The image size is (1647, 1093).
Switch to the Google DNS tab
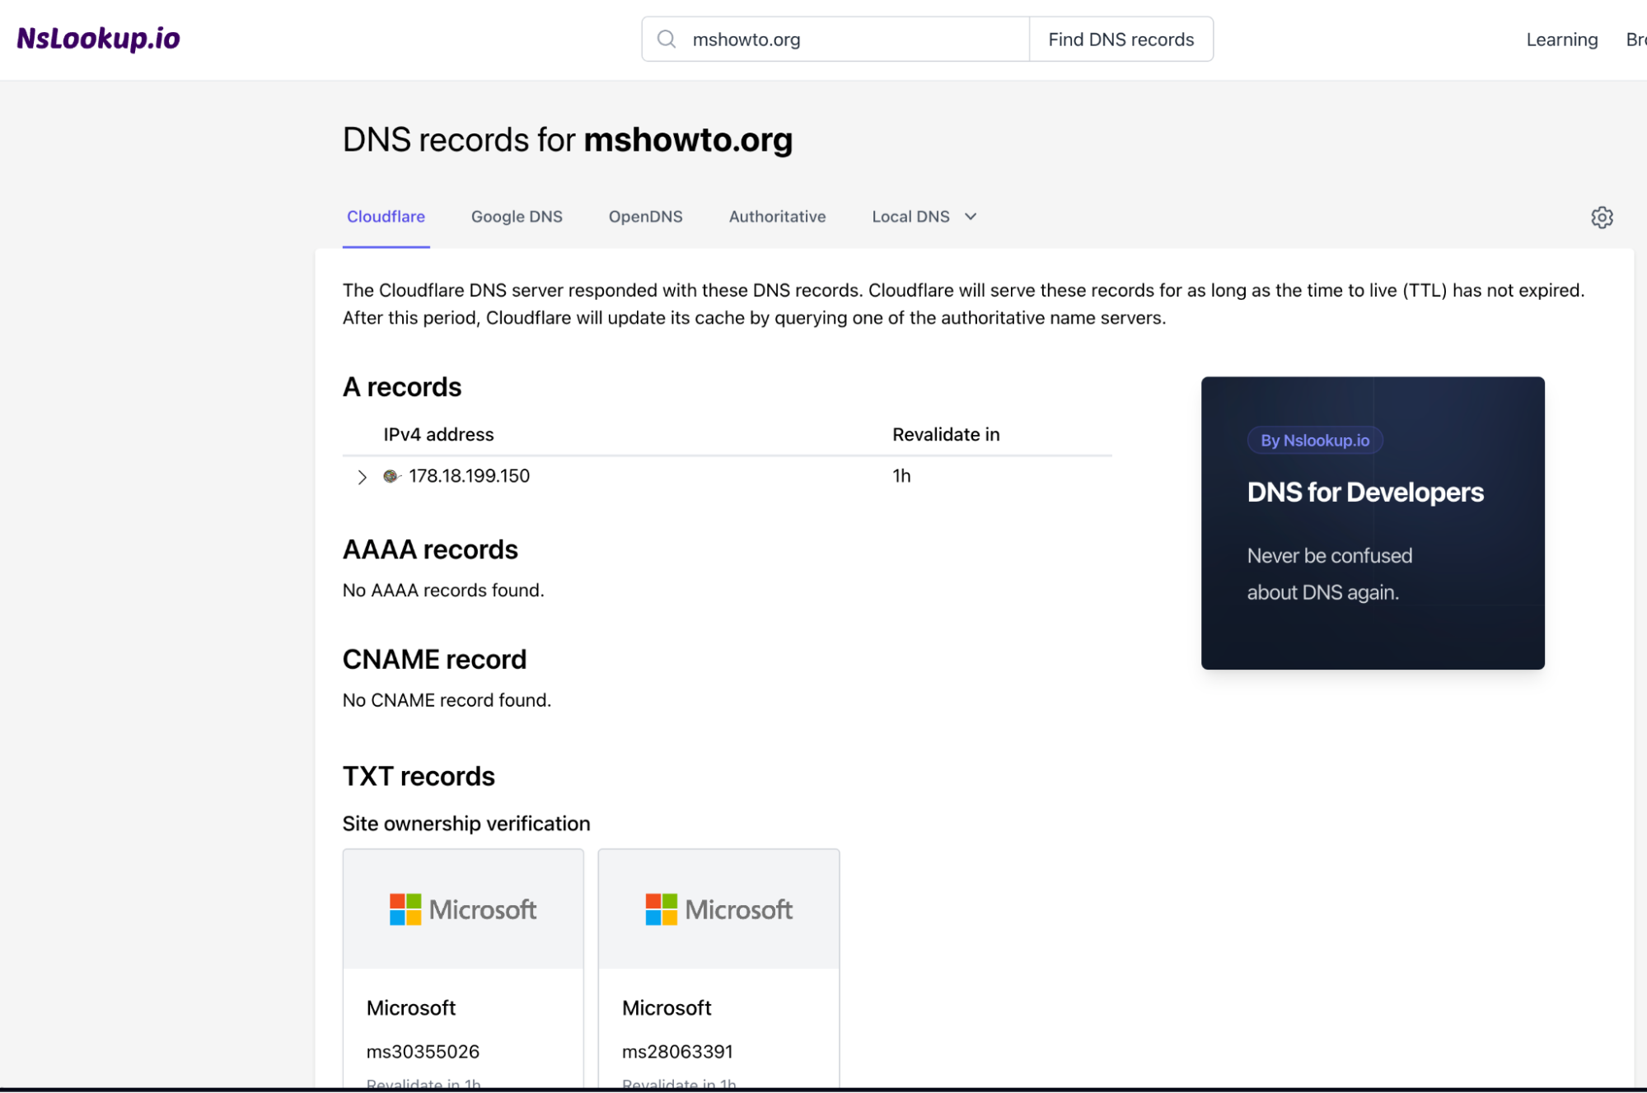coord(517,217)
